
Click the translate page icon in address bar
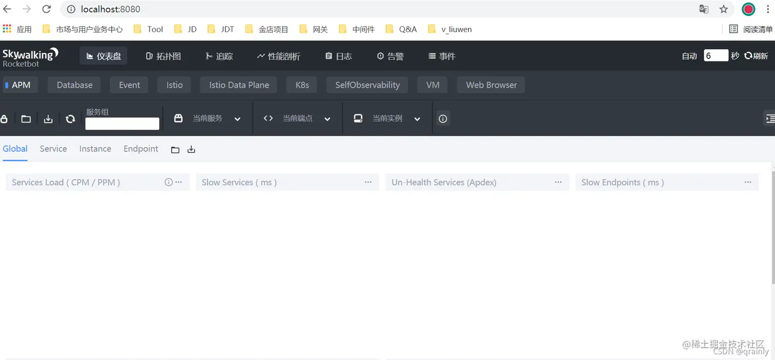pos(704,9)
